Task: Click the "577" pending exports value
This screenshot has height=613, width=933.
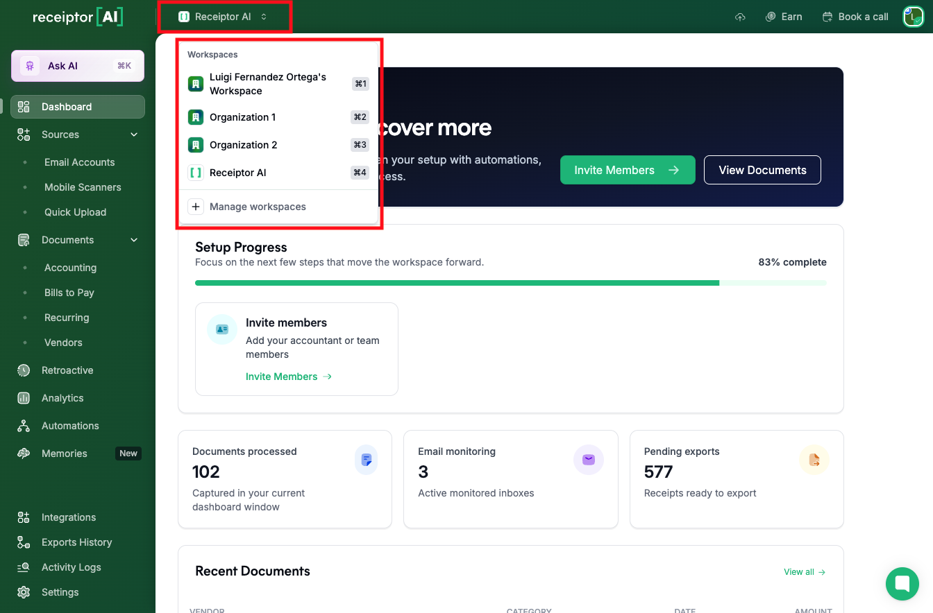Action: pyautogui.click(x=659, y=472)
